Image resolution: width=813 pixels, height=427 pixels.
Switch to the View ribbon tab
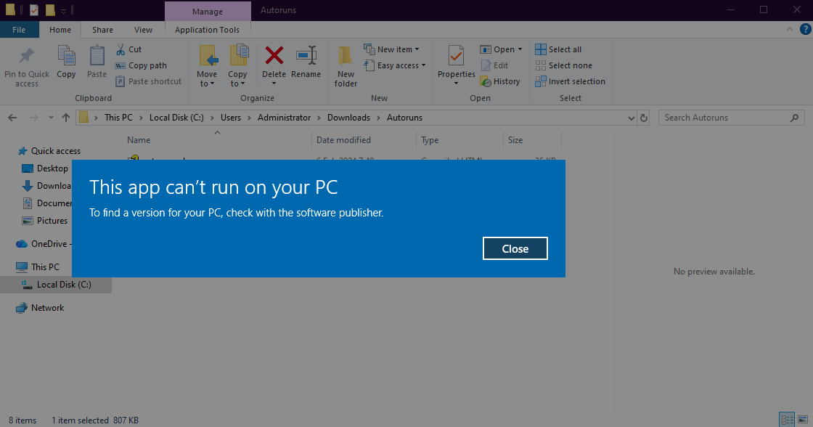click(143, 29)
